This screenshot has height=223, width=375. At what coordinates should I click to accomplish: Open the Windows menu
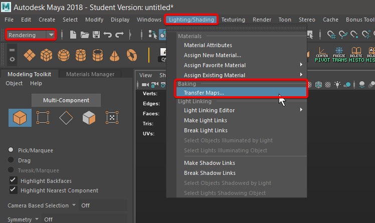pyautogui.click(x=149, y=20)
